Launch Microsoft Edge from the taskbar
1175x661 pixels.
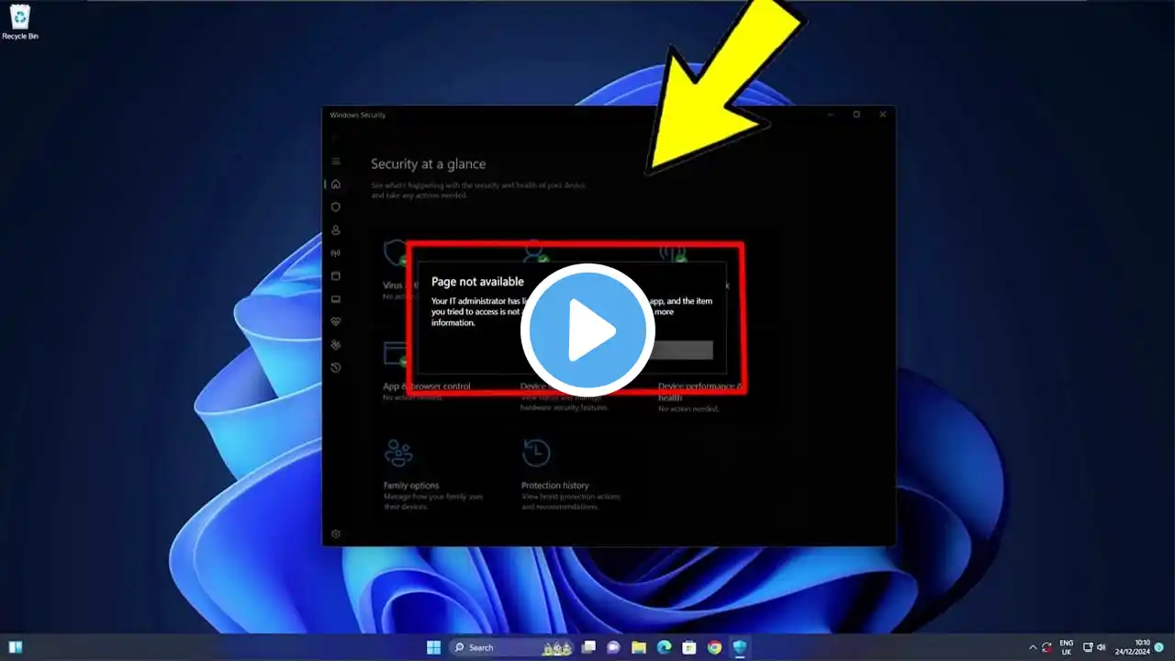tap(664, 647)
